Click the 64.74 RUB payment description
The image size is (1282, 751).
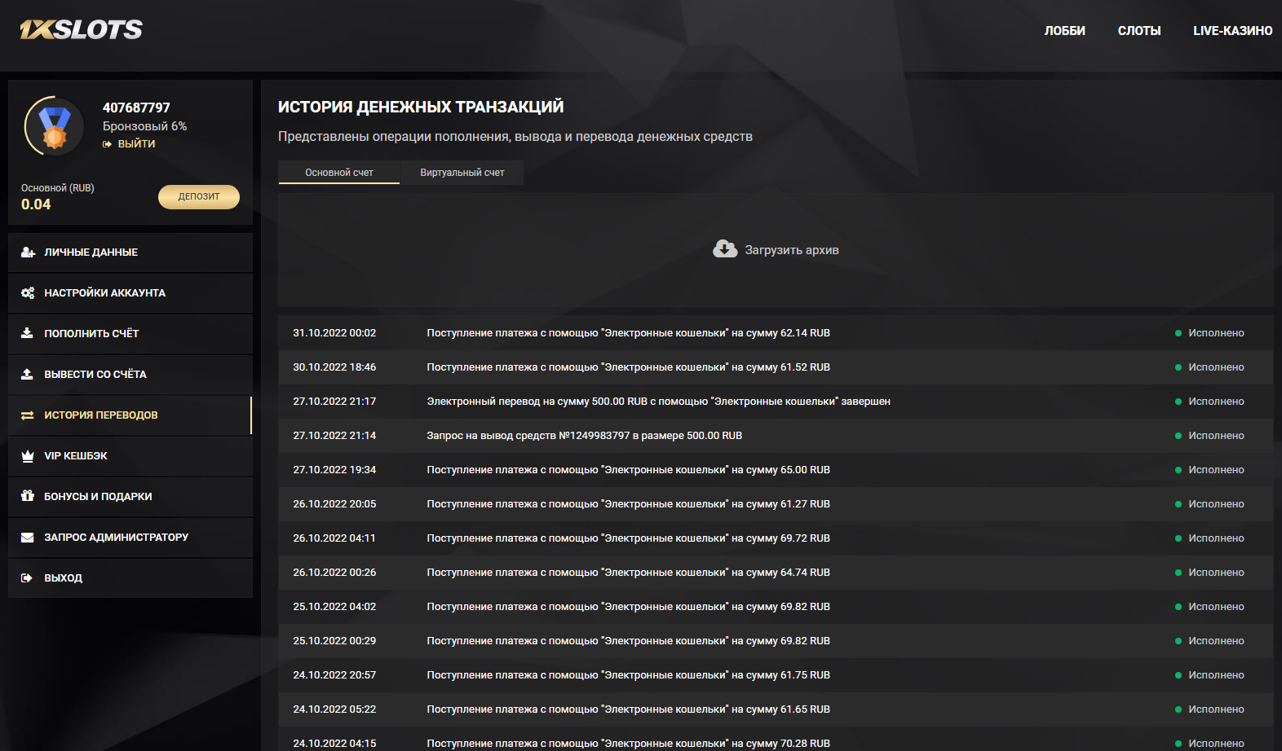[x=628, y=573]
